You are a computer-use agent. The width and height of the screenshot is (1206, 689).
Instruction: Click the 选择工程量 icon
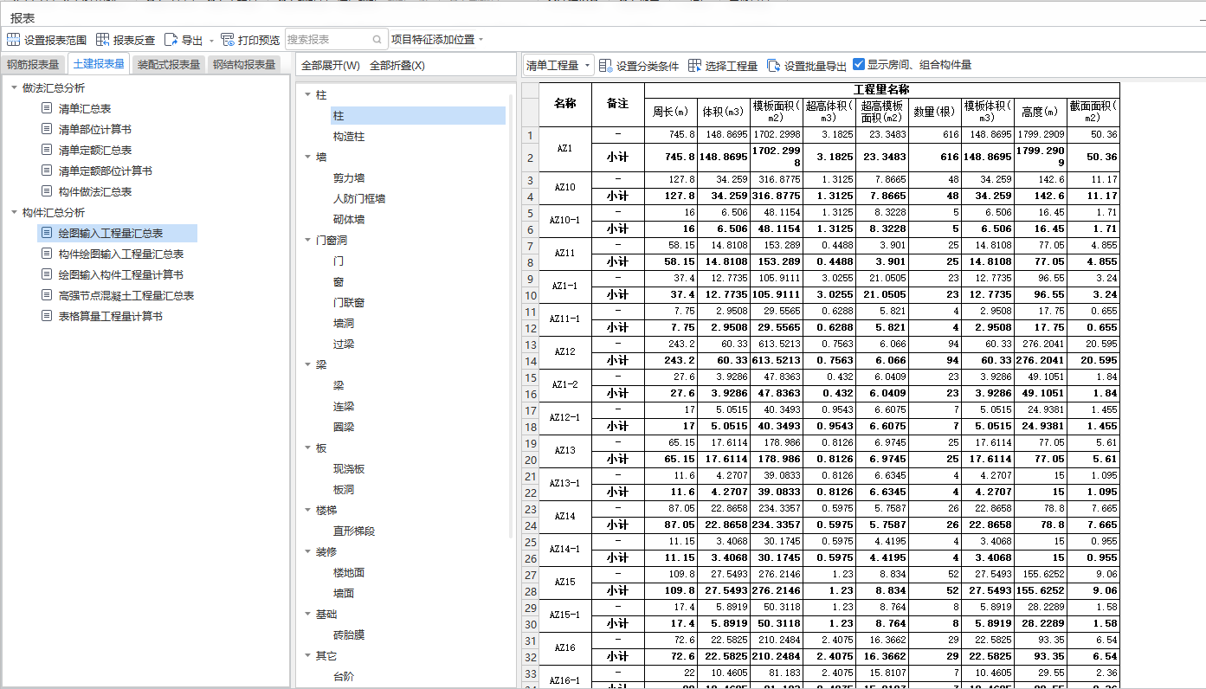pyautogui.click(x=694, y=66)
